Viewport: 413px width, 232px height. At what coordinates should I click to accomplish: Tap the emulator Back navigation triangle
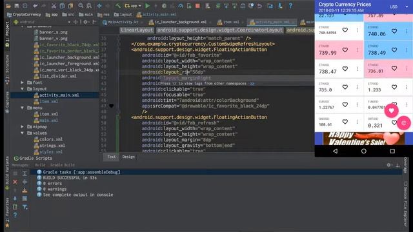(x=335, y=151)
